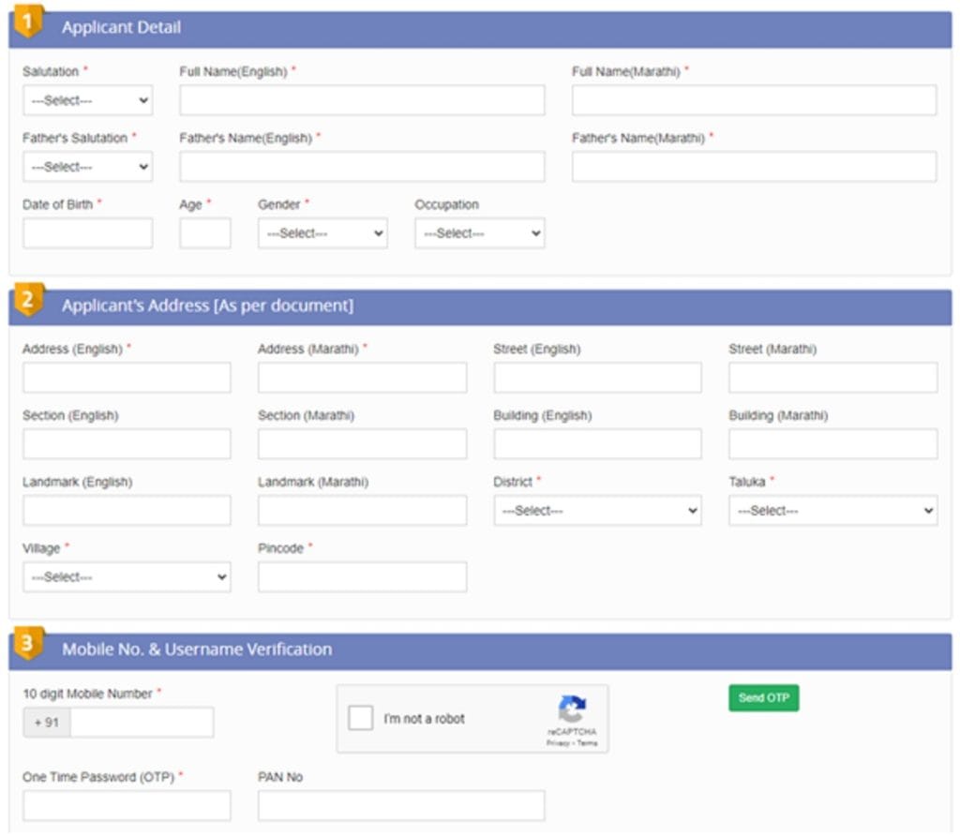Open the Taluka selection dropdown

click(x=833, y=510)
